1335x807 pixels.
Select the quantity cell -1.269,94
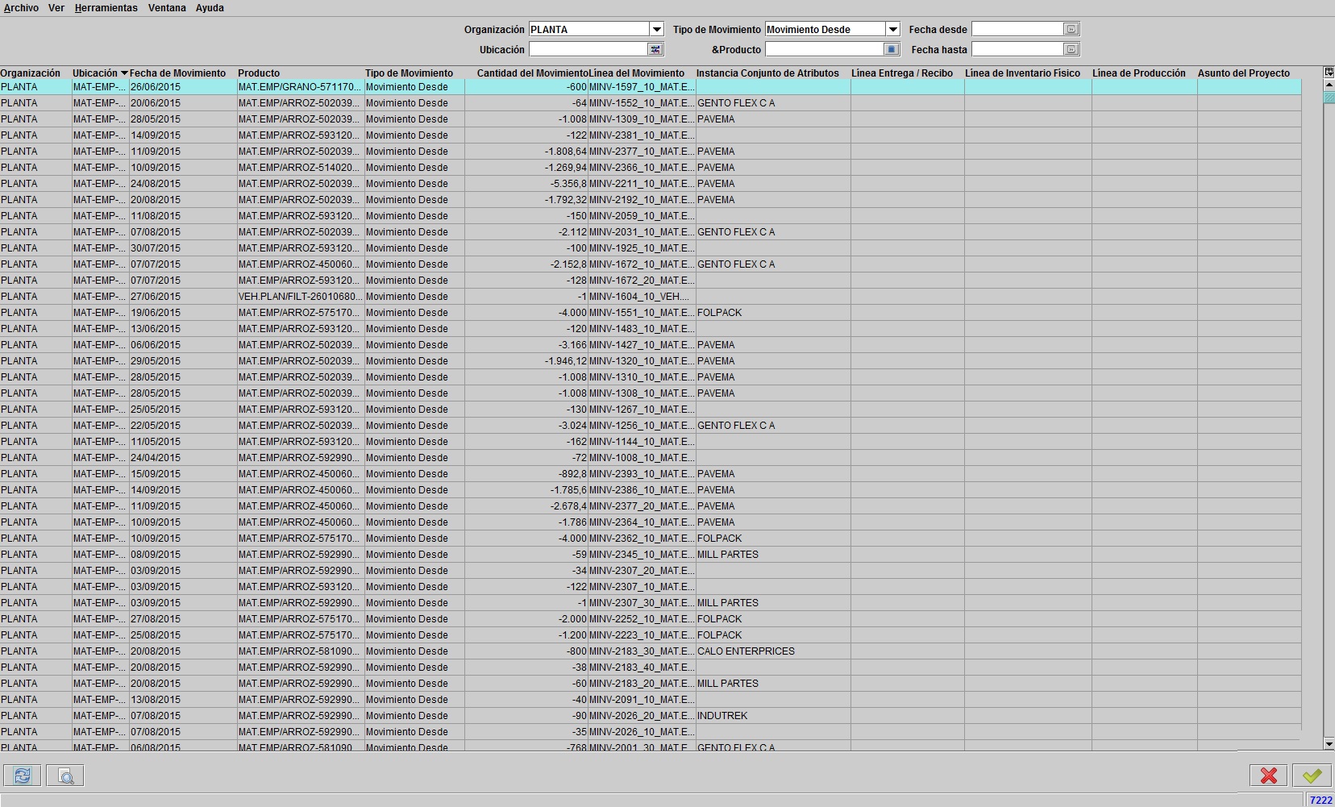click(x=526, y=168)
